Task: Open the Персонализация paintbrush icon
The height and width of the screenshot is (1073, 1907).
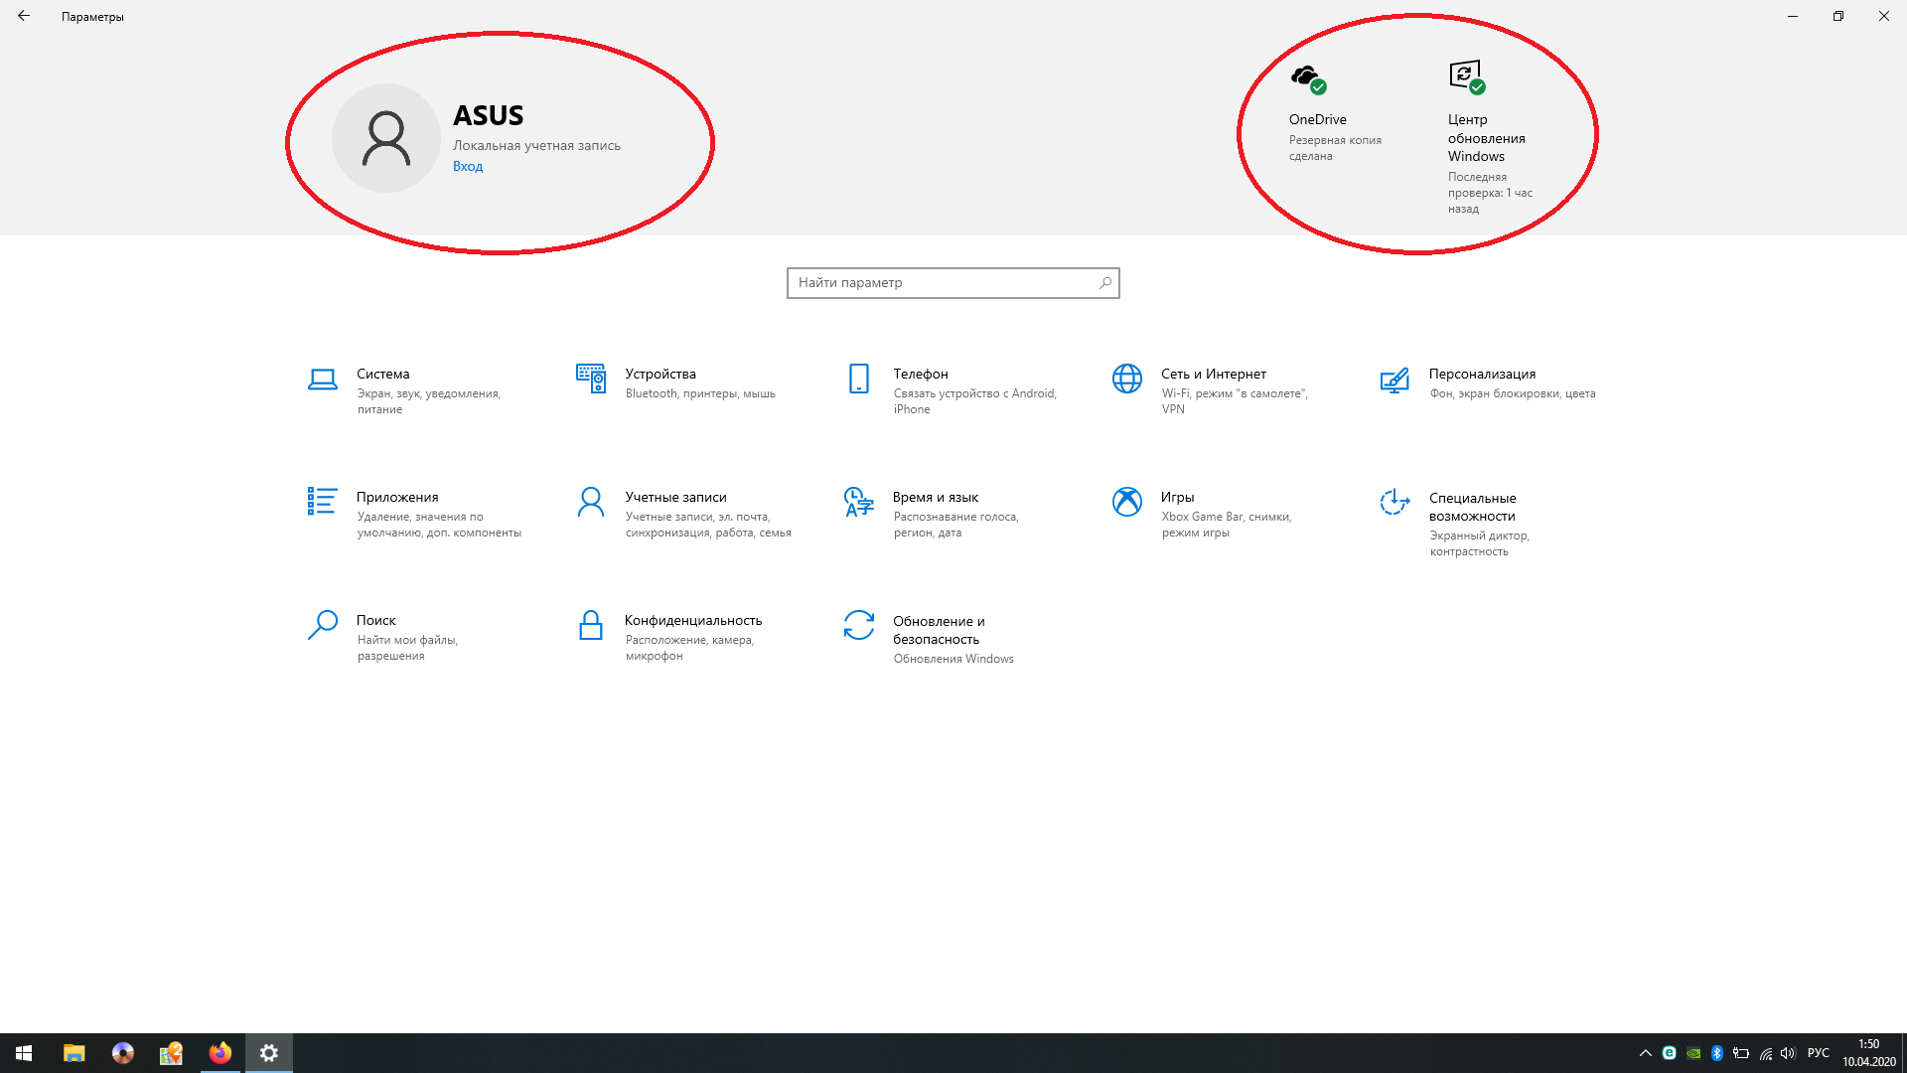Action: [x=1394, y=380]
